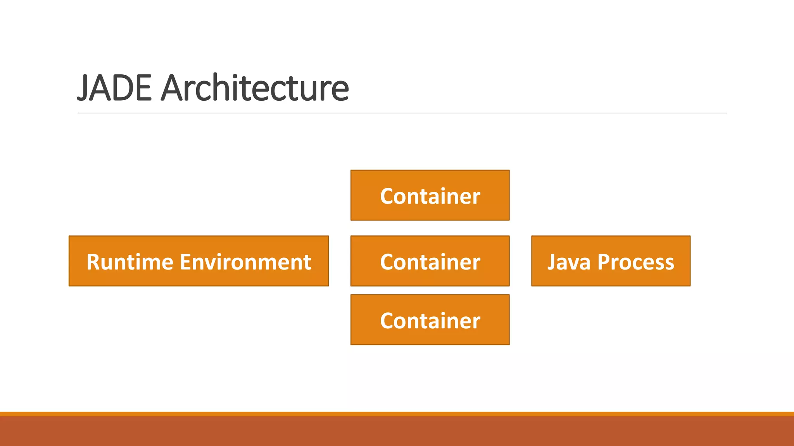Select the thin divider line under the title
Image resolution: width=794 pixels, height=446 pixels.
[402, 113]
